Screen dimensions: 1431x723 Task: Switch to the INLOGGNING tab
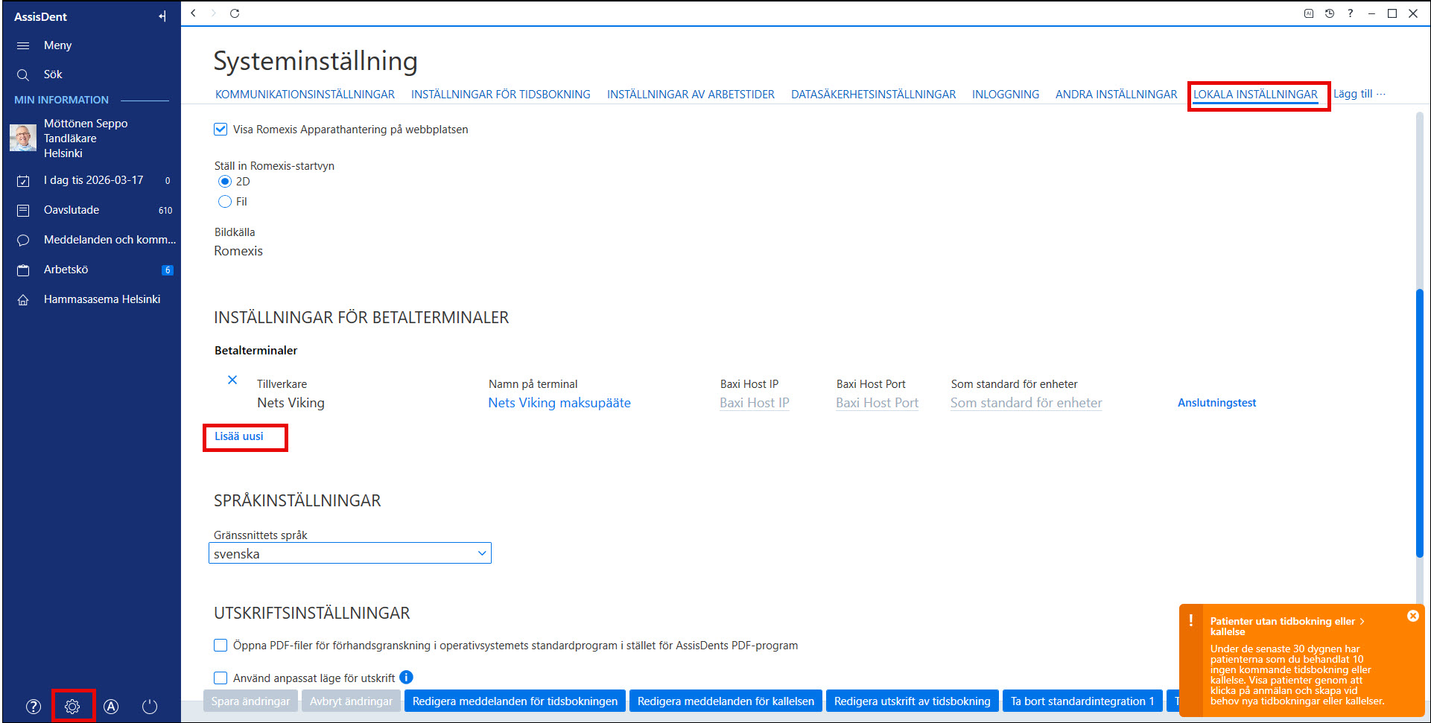[1005, 95]
